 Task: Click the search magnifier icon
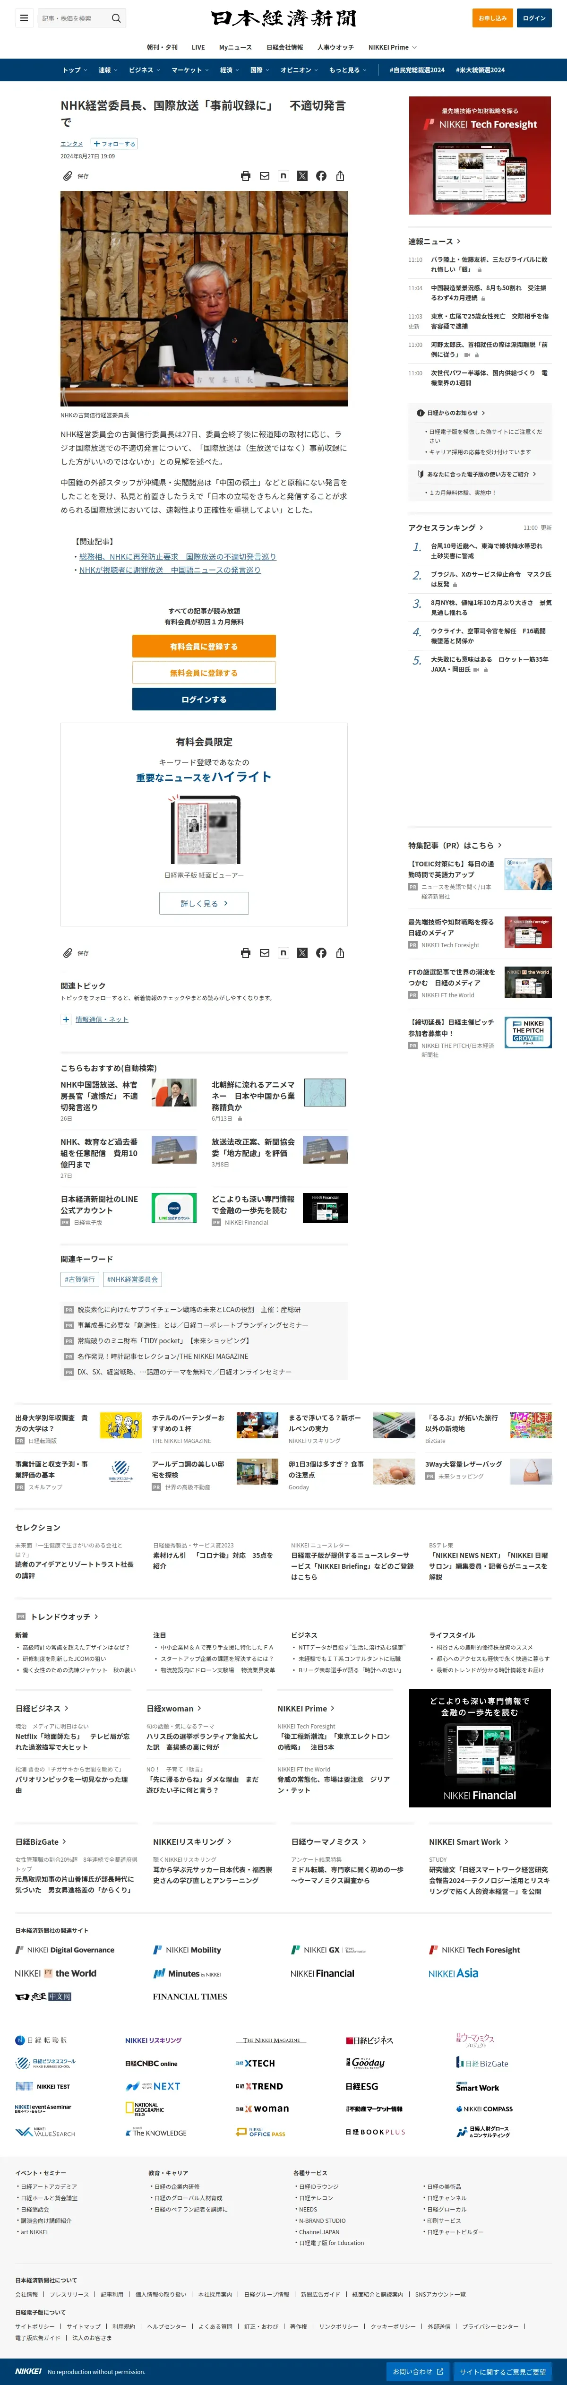click(x=116, y=17)
